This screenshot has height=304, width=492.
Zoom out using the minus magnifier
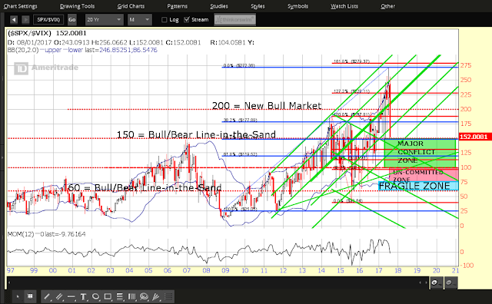[x=450, y=283]
